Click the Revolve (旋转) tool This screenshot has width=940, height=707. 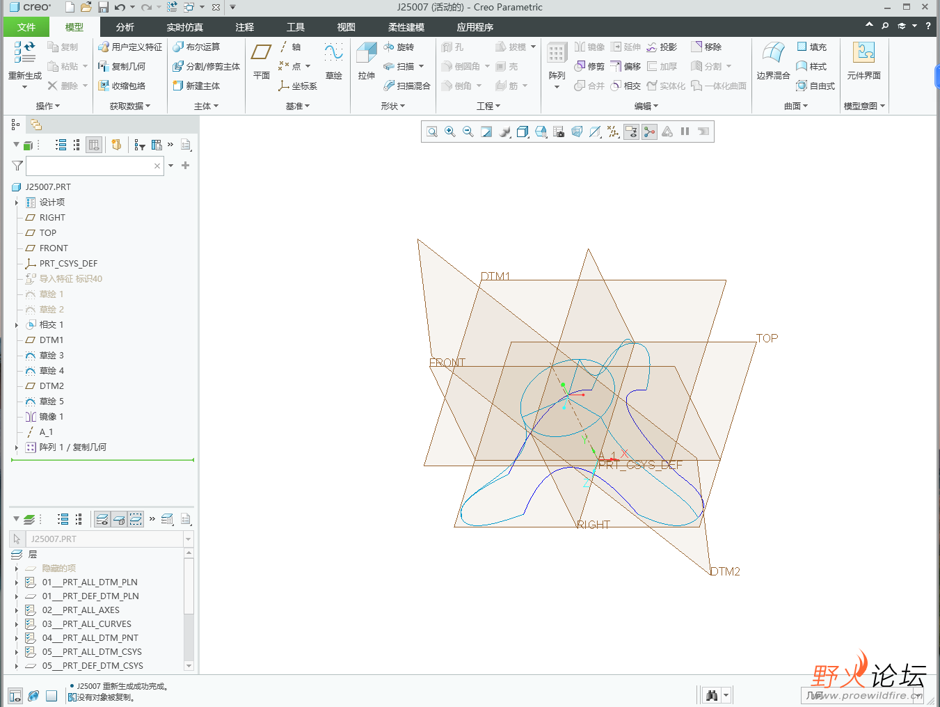point(399,47)
